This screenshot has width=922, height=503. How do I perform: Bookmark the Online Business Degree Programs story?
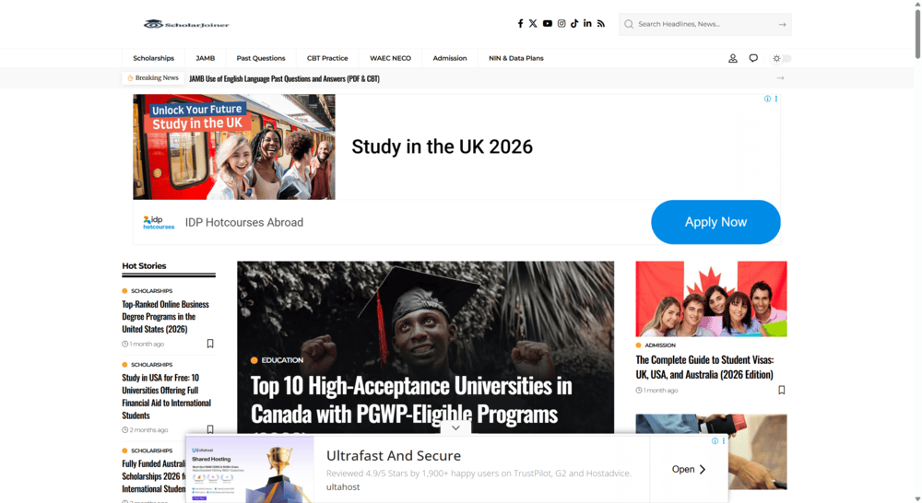(x=210, y=344)
